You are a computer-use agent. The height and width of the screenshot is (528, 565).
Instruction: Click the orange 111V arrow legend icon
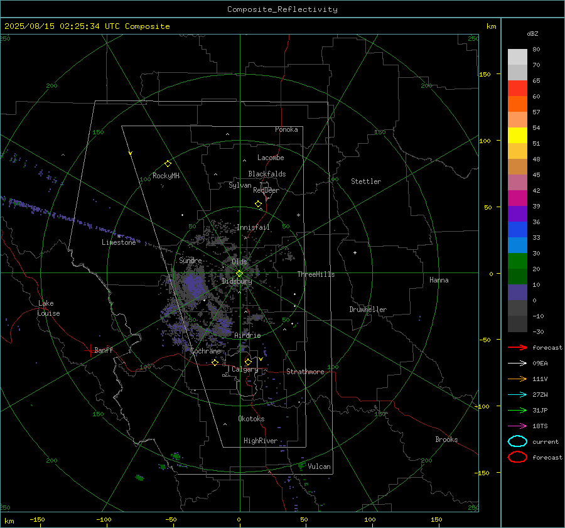(517, 379)
